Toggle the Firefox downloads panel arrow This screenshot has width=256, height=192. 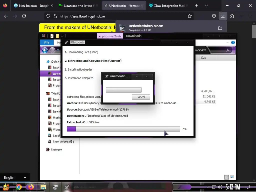coord(223,16)
